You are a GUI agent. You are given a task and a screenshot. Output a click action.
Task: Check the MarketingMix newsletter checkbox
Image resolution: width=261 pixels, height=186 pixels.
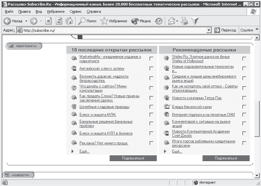[151, 59]
